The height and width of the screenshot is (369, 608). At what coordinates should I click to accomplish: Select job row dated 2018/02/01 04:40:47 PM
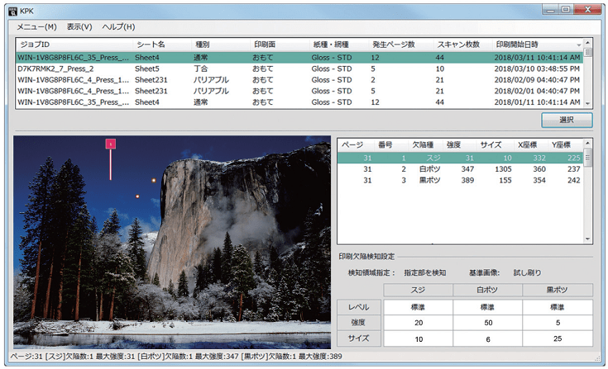coord(299,92)
